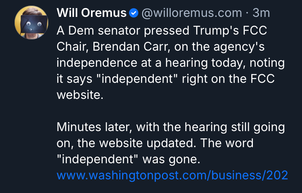Click the blue verified checkmark badge
Image resolution: width=302 pixels, height=193 pixels.
pyautogui.click(x=134, y=13)
